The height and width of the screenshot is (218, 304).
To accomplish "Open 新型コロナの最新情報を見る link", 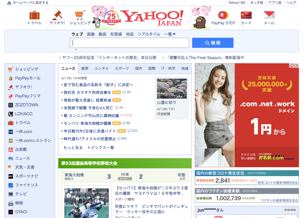I will click(x=278, y=183).
